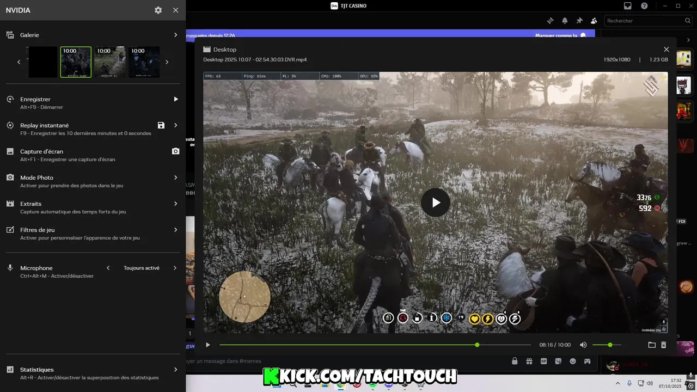The width and height of the screenshot is (697, 392).
Task: Select the black first gallery thumbnail
Action: tap(42, 62)
